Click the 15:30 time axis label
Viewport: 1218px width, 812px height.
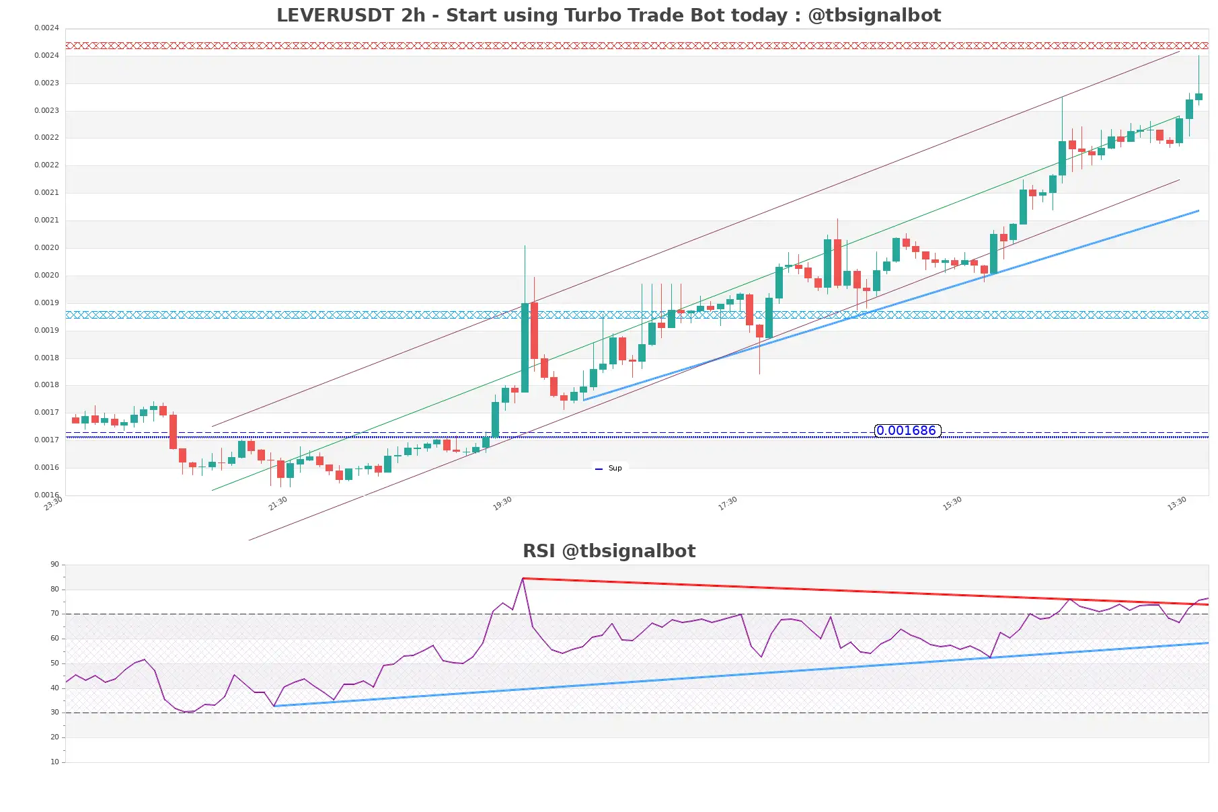point(952,503)
